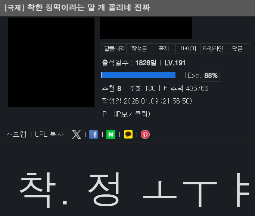
Task: Open the 댓글 tab
Action: coord(237,48)
